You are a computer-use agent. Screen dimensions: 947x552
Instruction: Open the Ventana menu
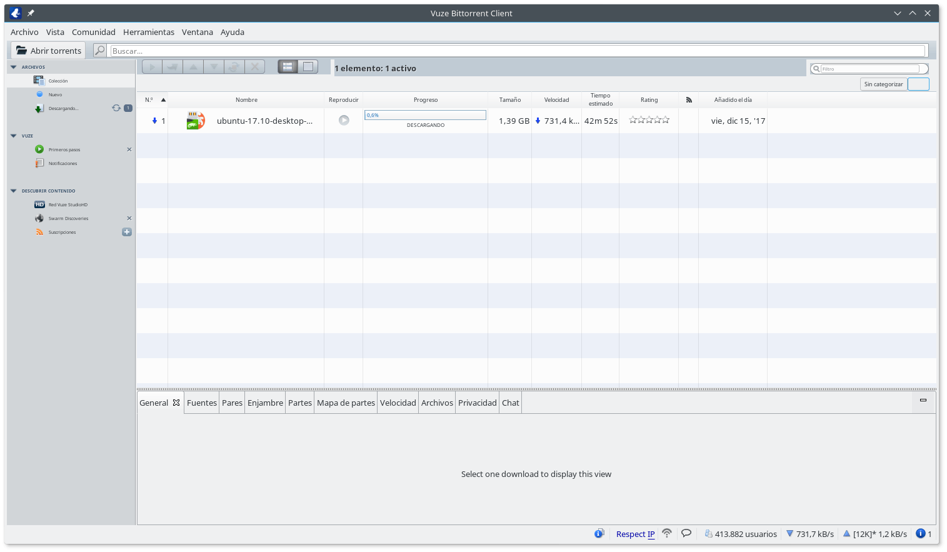point(198,32)
